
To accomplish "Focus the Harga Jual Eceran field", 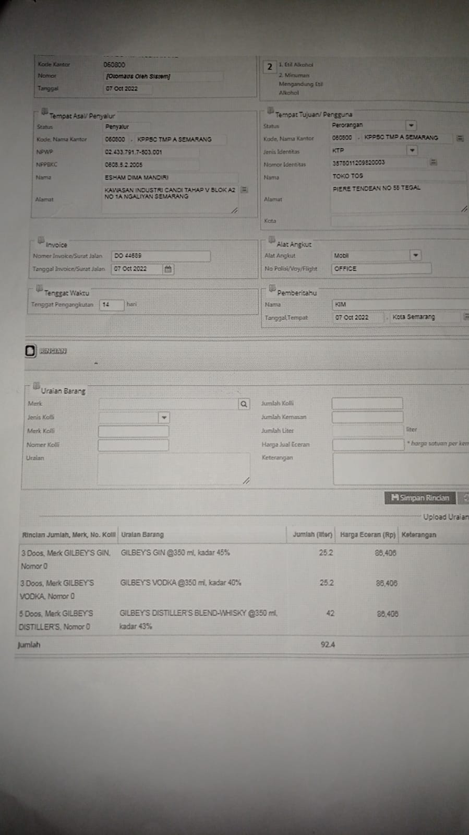I will pyautogui.click(x=368, y=444).
